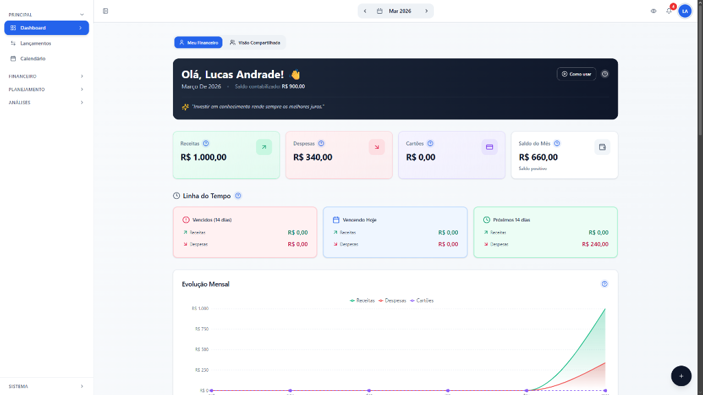Collapse the sidebar with the panel icon
This screenshot has height=395, width=703.
click(x=105, y=11)
